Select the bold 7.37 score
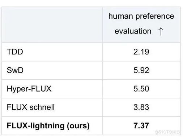 pyautogui.click(x=141, y=125)
